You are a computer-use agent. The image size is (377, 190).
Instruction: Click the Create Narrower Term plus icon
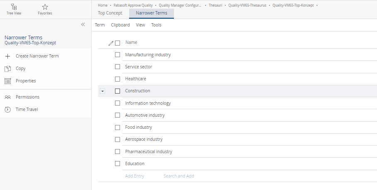(x=7, y=56)
